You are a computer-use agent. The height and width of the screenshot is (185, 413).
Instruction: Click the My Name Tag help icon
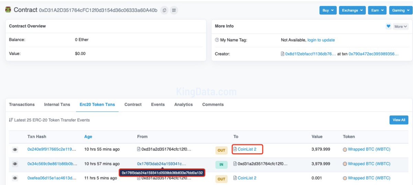point(217,40)
